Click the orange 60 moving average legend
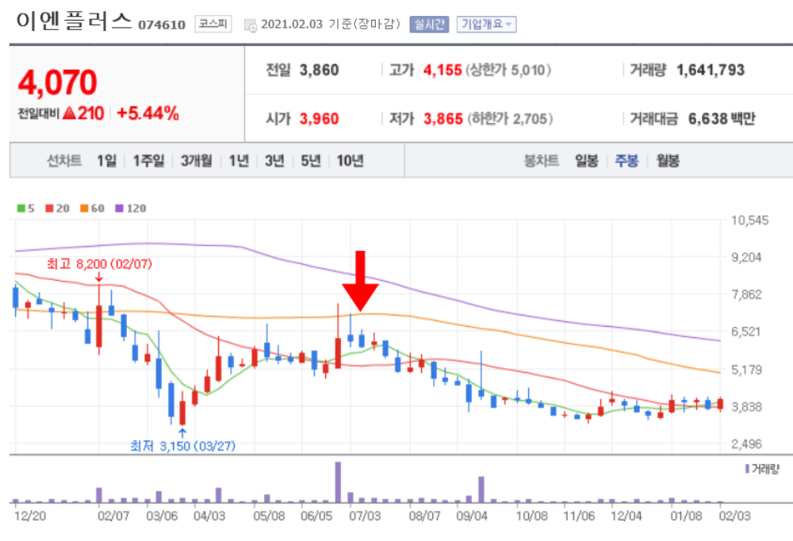This screenshot has height=541, width=793. coord(92,208)
